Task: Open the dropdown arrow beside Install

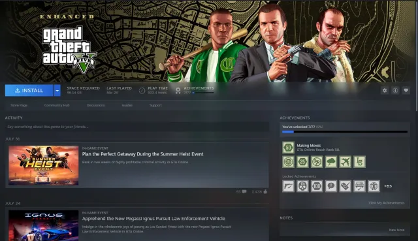Action: pos(57,90)
